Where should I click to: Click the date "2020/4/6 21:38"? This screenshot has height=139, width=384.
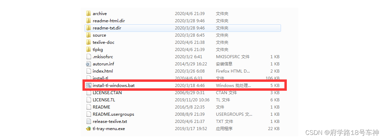coord(190,42)
